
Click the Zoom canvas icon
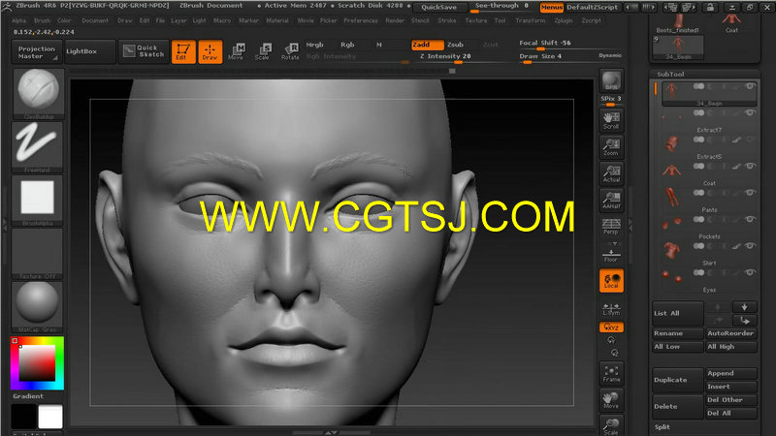(x=611, y=148)
